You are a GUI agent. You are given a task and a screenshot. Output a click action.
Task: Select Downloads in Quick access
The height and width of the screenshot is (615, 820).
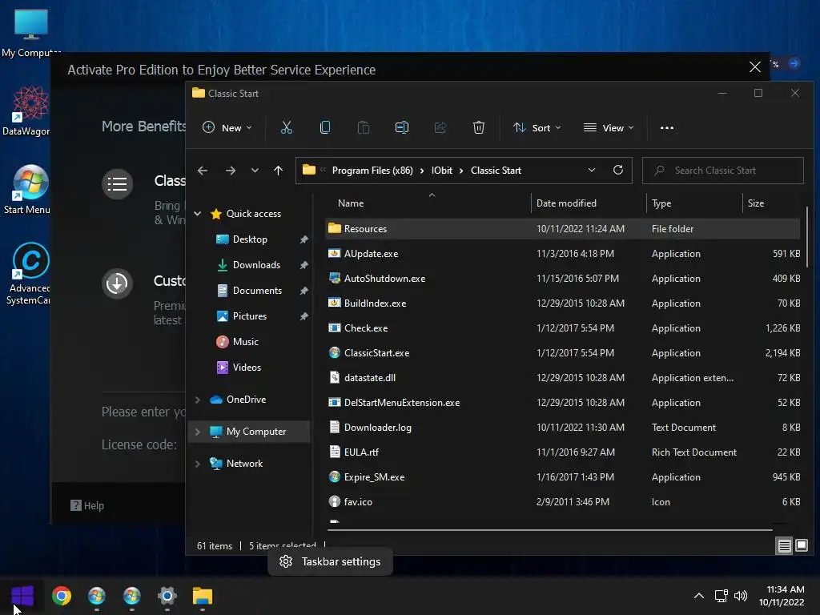coord(256,264)
